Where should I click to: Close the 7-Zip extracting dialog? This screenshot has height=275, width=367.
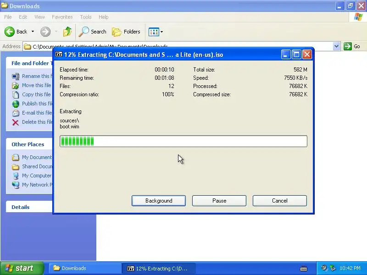click(x=307, y=55)
